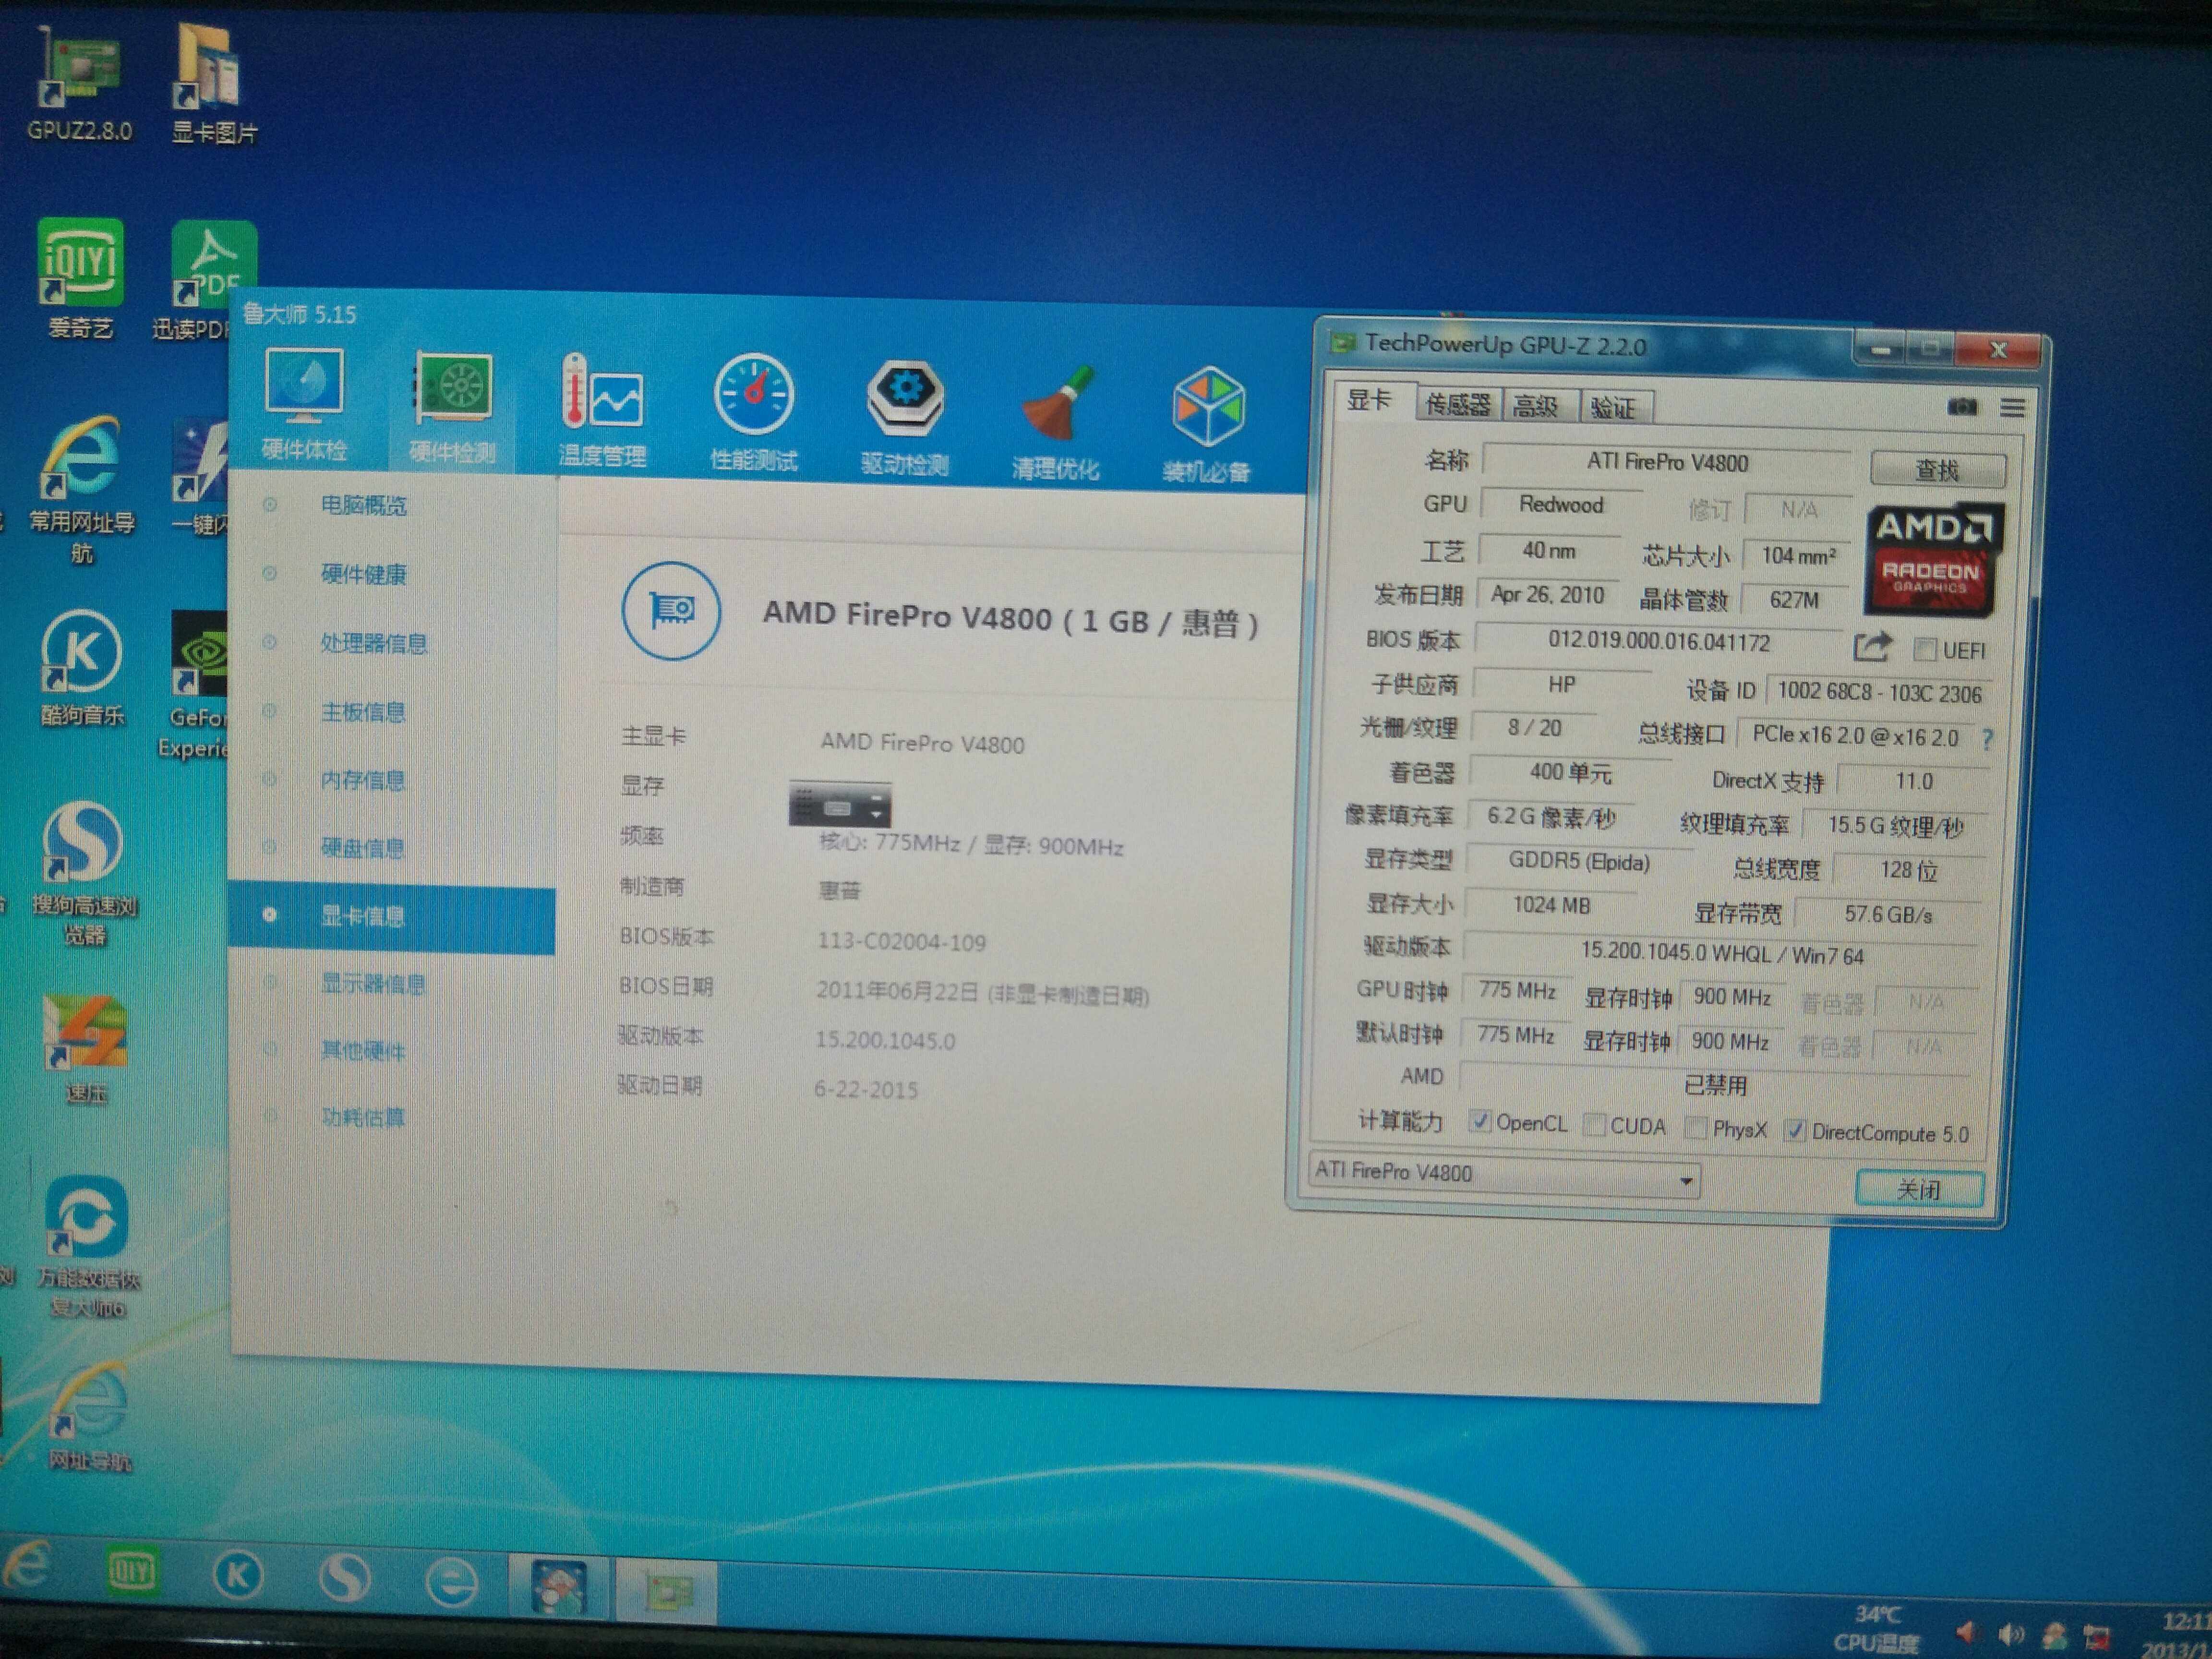Click the BIOS export share icon in GPU-Z
This screenshot has width=2212, height=1659.
point(1872,647)
